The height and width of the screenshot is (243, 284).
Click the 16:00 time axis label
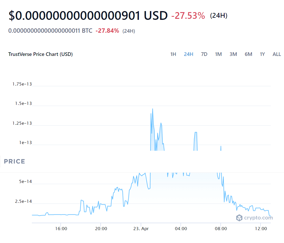coord(61,229)
